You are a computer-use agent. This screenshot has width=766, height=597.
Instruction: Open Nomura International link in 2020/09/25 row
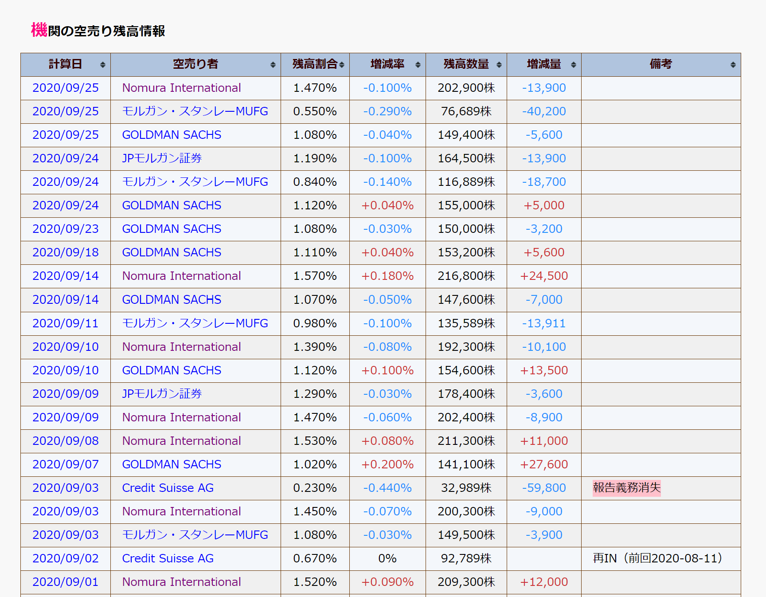(x=181, y=88)
